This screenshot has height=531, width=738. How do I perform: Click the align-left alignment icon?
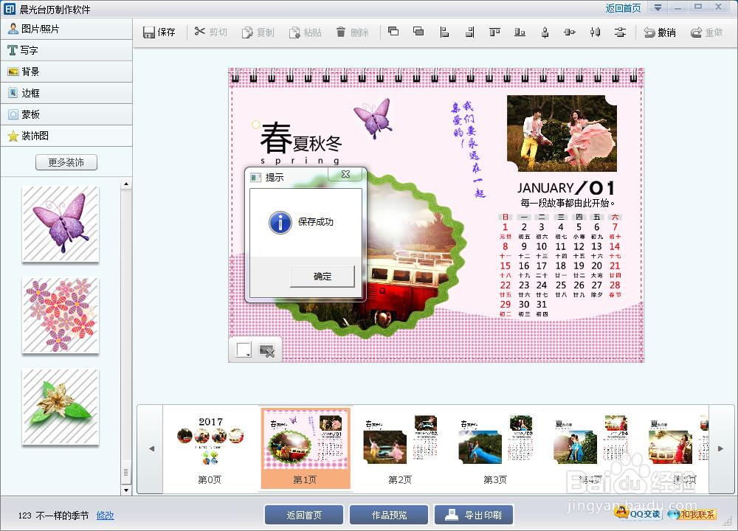[x=444, y=32]
